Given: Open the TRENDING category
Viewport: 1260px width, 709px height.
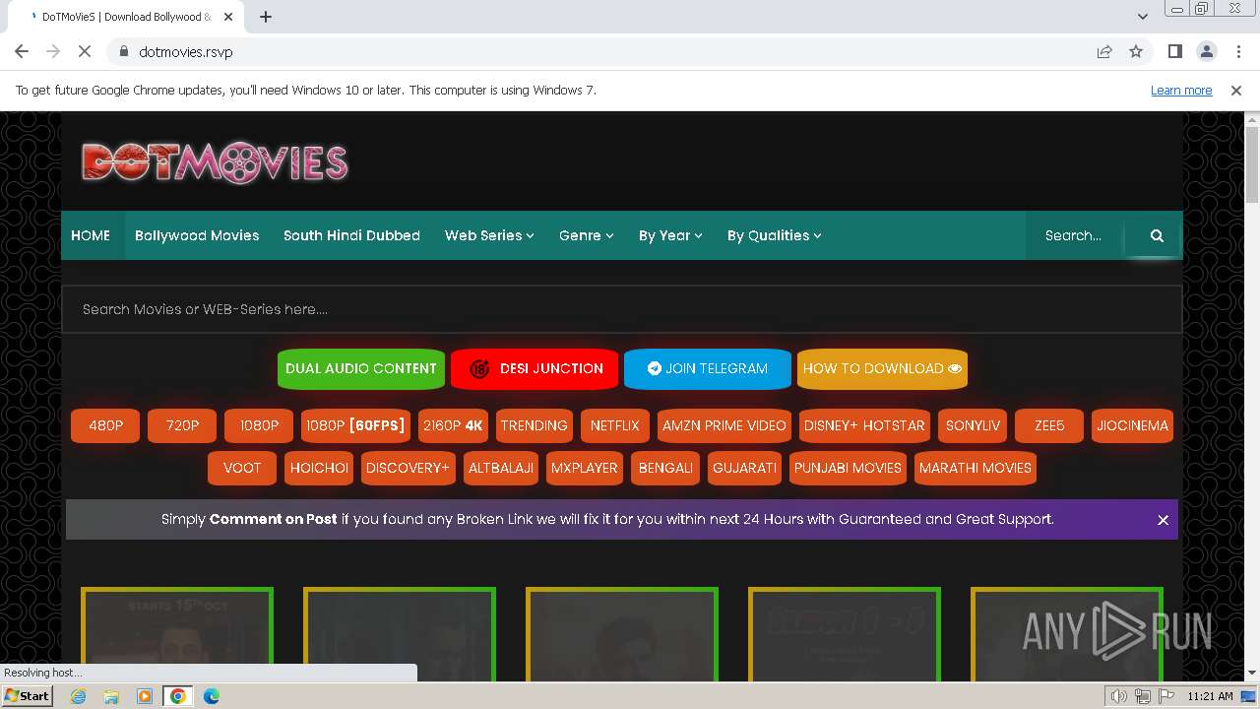Looking at the screenshot, I should tap(534, 425).
